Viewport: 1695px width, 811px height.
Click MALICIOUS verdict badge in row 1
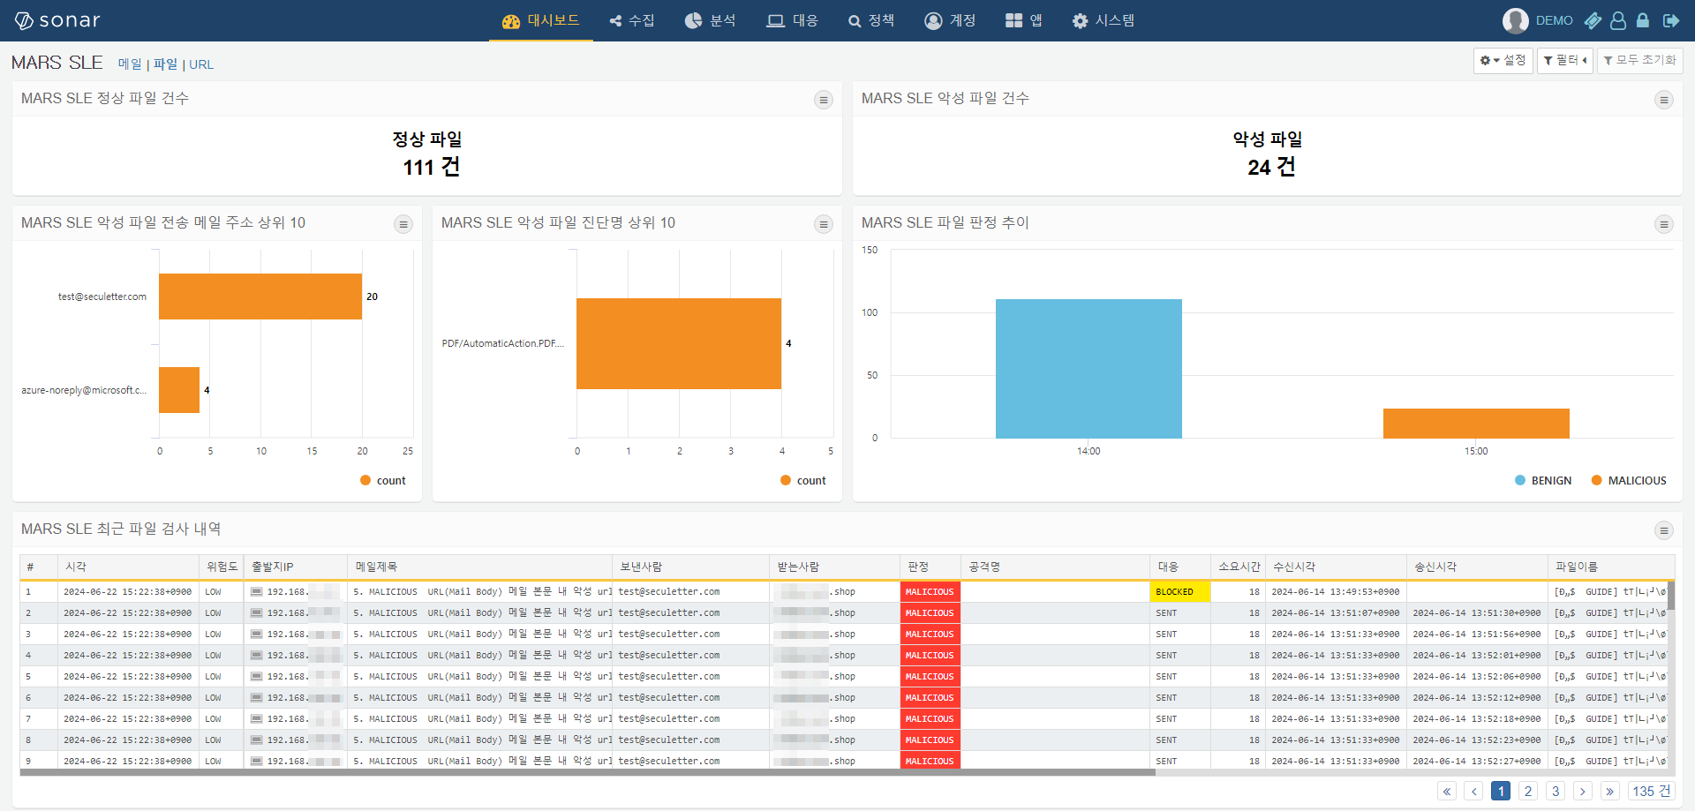click(x=930, y=592)
